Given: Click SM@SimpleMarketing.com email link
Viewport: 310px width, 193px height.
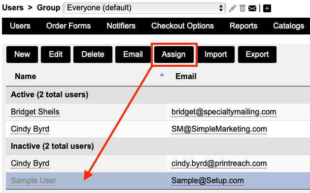Looking at the screenshot, I should tap(219, 129).
